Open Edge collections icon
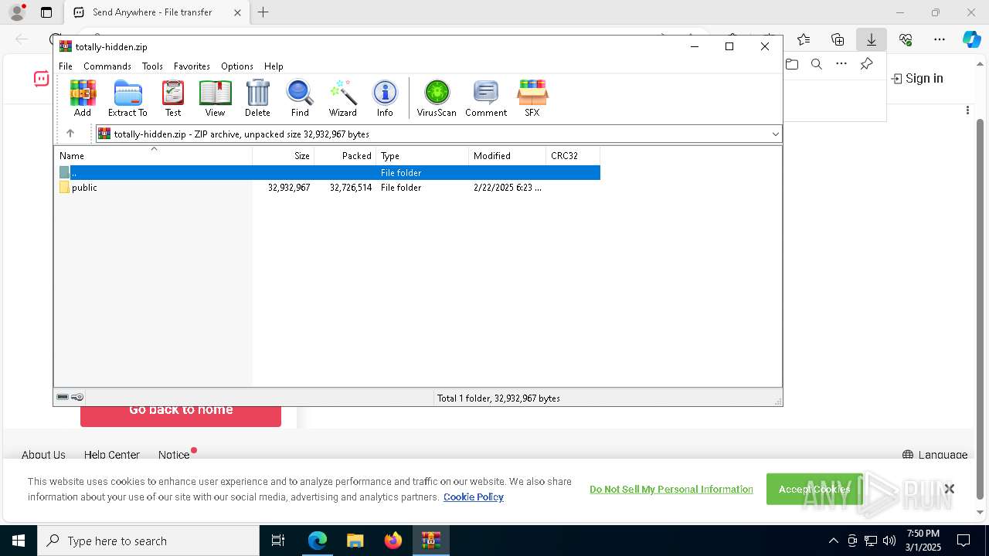 click(838, 39)
